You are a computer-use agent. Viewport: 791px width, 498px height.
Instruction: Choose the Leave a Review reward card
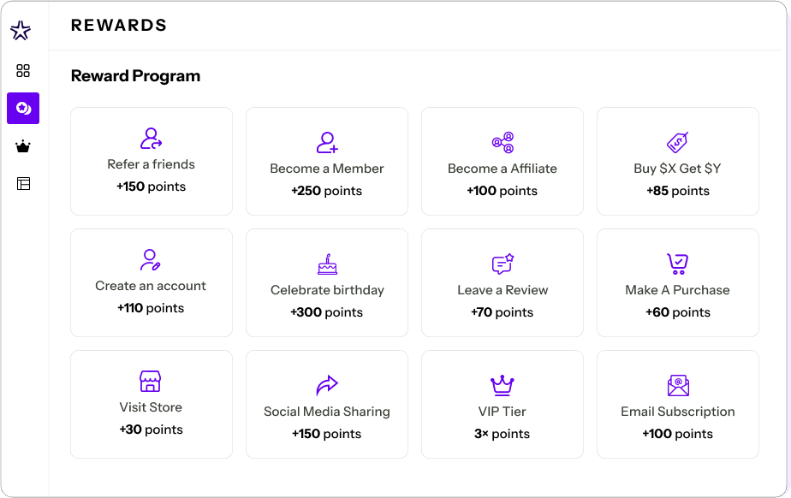coord(503,282)
